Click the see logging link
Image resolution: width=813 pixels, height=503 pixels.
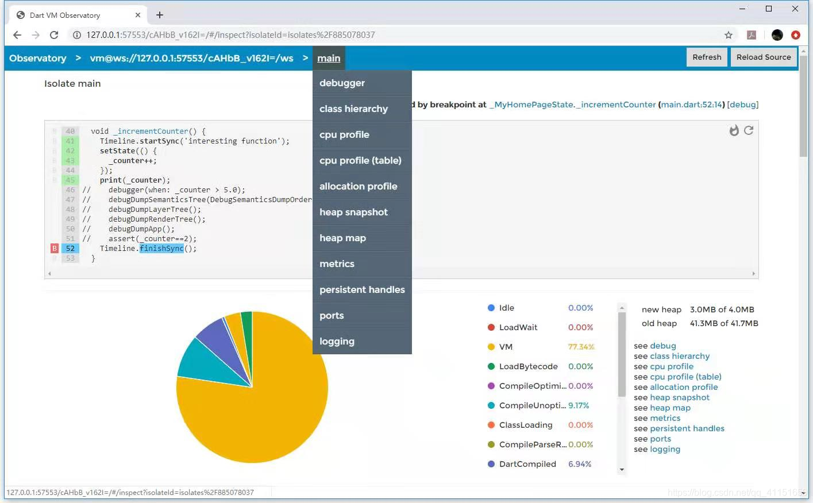coord(665,449)
